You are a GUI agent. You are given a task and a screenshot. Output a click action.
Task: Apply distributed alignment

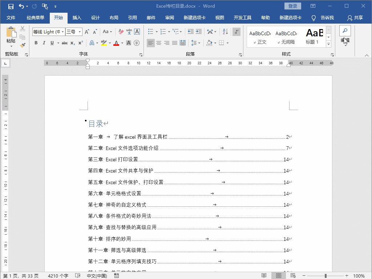click(x=183, y=43)
